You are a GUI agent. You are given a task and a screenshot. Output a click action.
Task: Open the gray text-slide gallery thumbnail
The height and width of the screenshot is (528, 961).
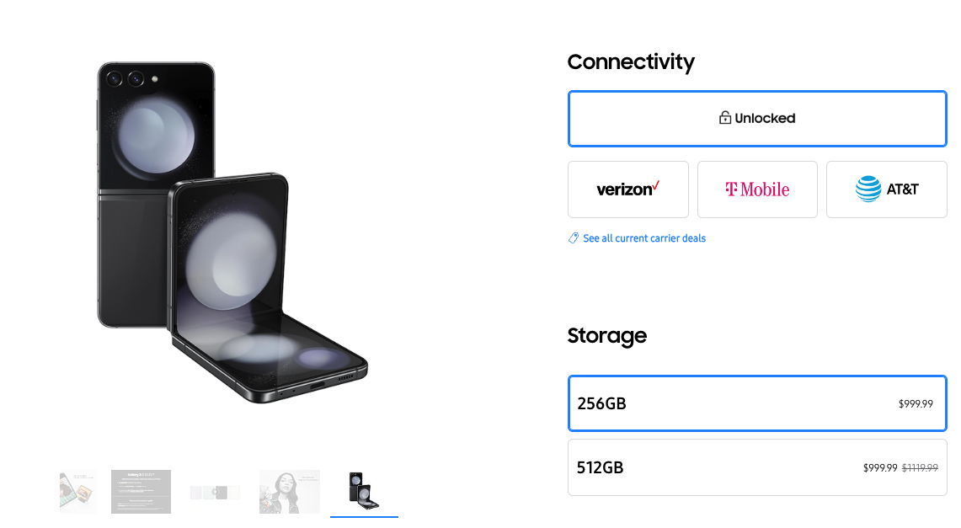click(141, 492)
